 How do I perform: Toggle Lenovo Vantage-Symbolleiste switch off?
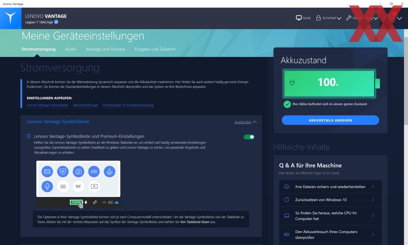point(249,137)
